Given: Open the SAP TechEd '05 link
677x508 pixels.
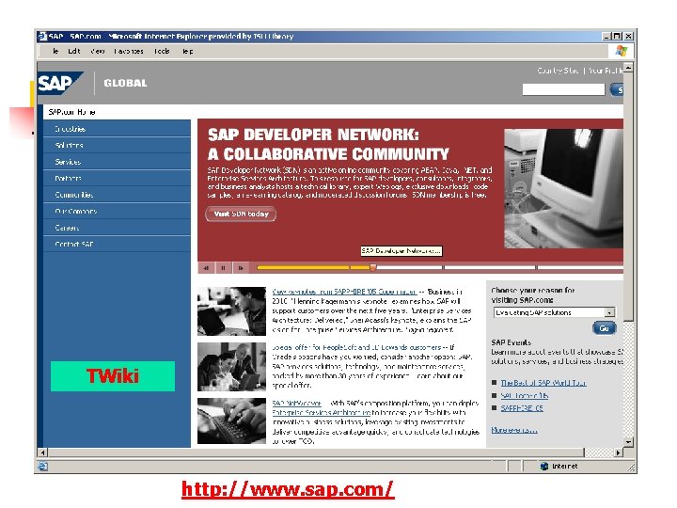Looking at the screenshot, I should pyautogui.click(x=524, y=395).
